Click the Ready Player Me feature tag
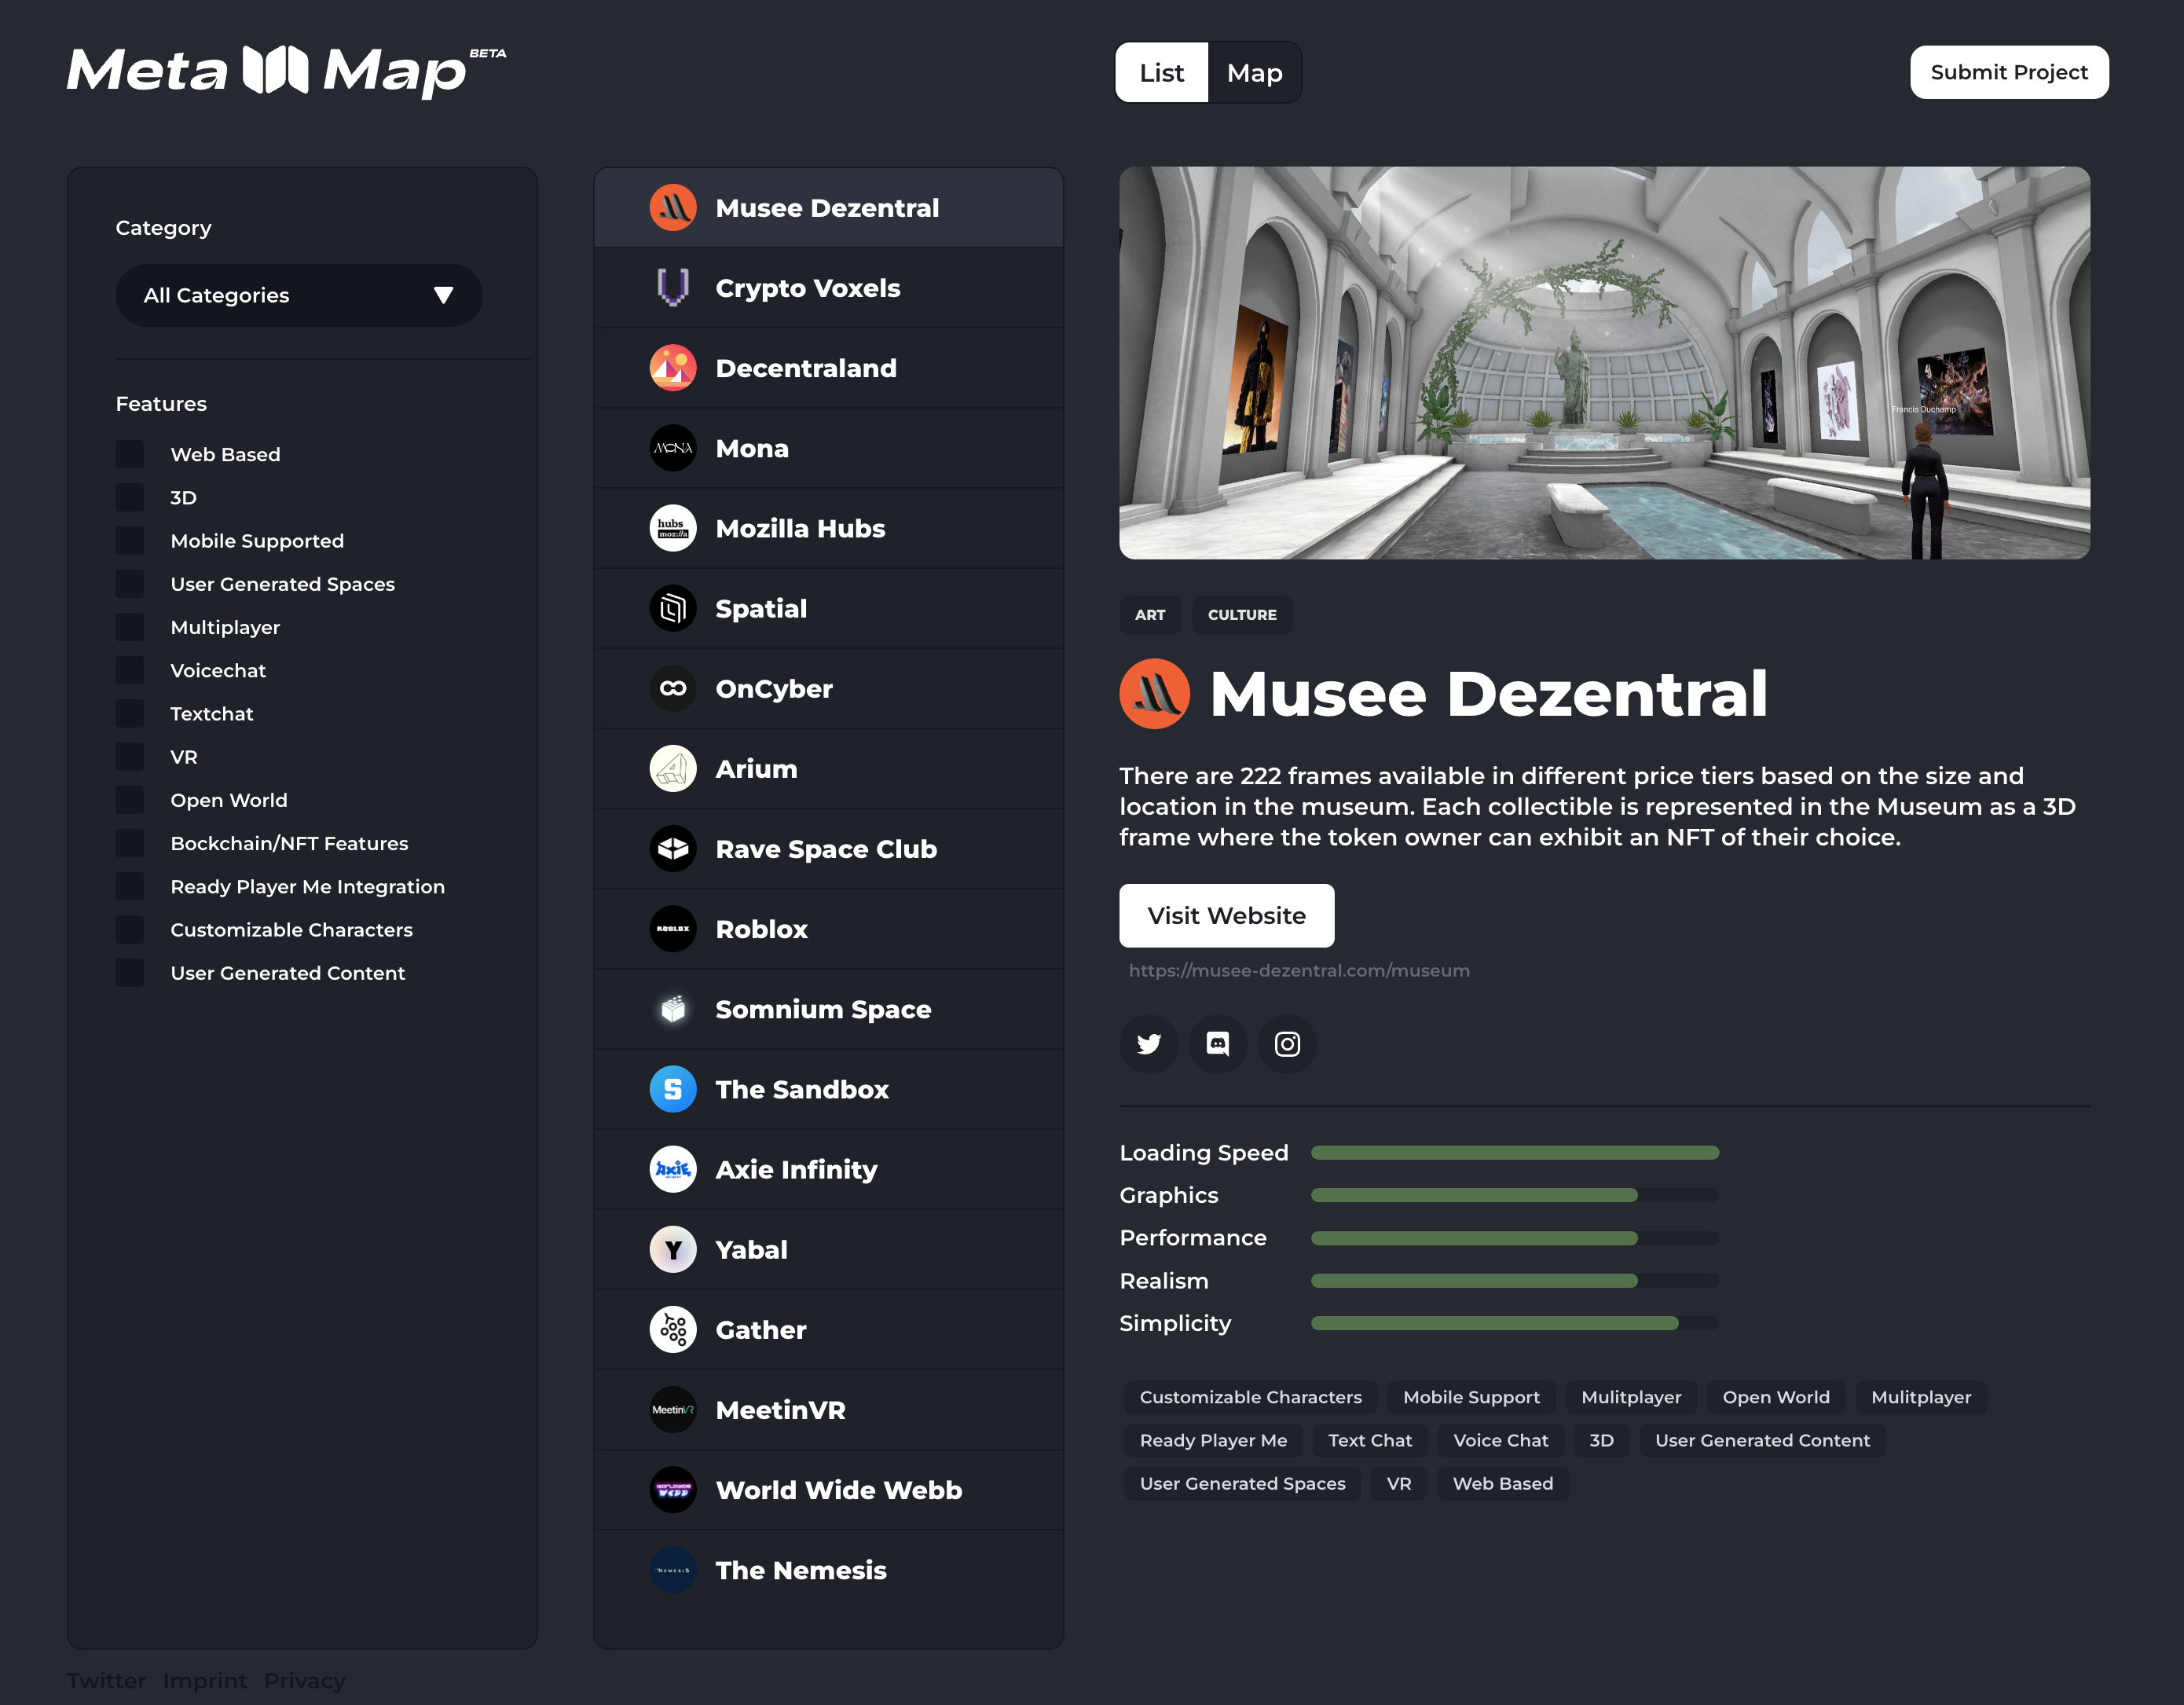This screenshot has width=2184, height=1705. [1213, 1440]
